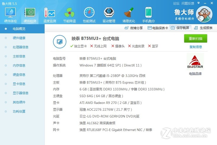
Task: Click the report icon beside 生成报表
Action: (x=196, y=28)
